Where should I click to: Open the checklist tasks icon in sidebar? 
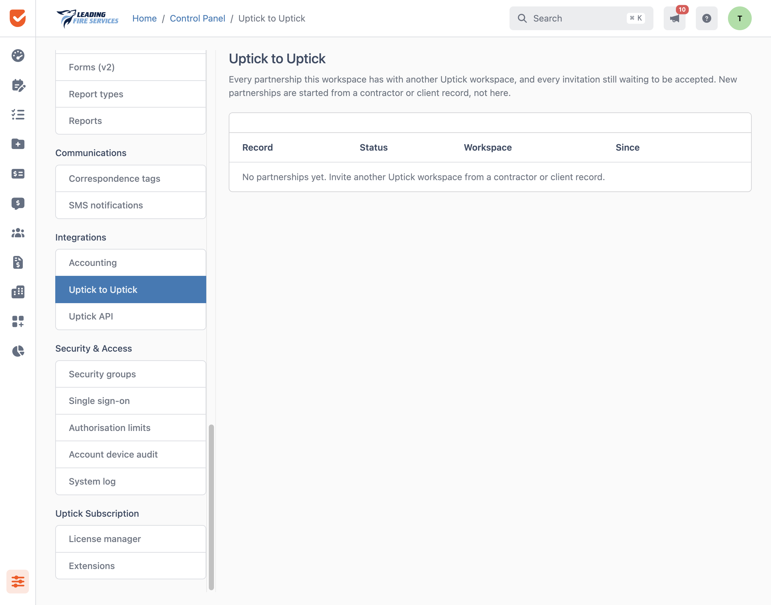tap(18, 115)
